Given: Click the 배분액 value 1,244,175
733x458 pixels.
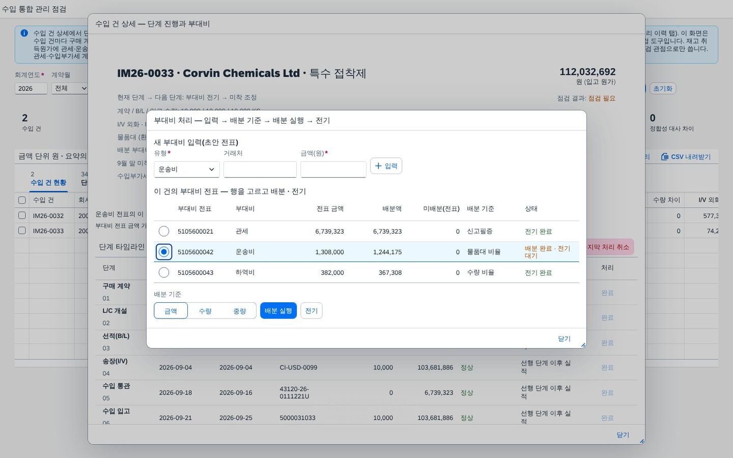Looking at the screenshot, I should tap(387, 252).
